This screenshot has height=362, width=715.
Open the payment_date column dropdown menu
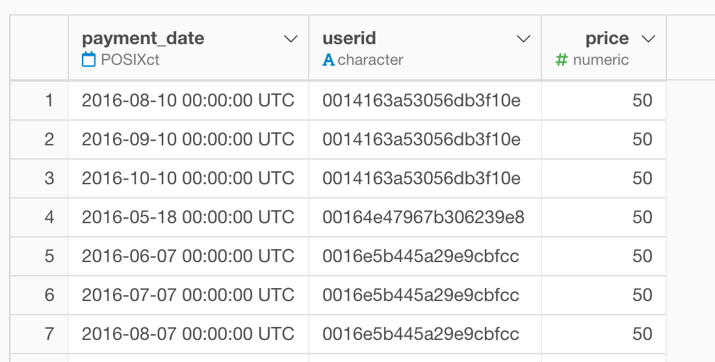291,39
